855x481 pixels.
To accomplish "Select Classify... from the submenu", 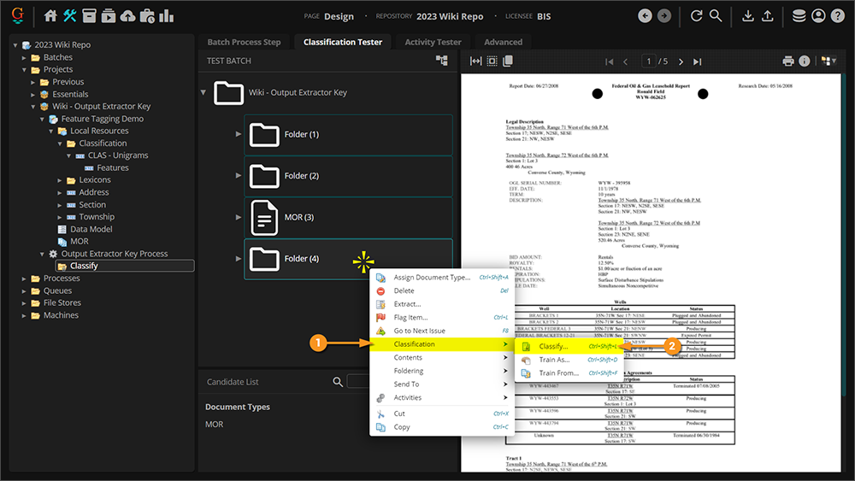I will (553, 347).
